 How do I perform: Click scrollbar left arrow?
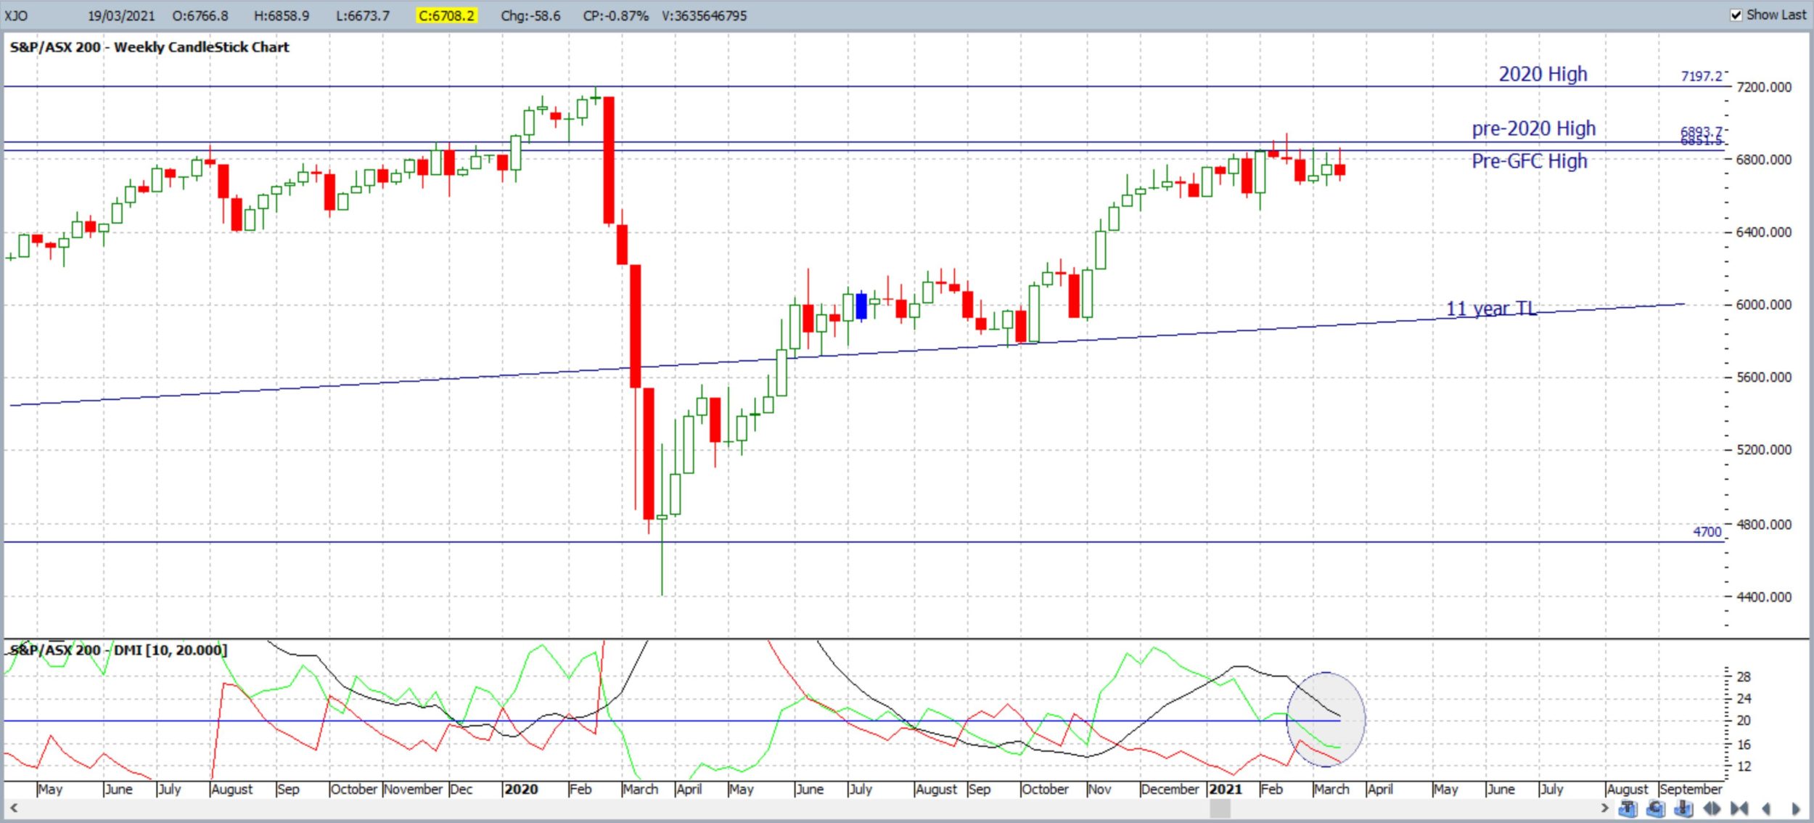tap(13, 808)
